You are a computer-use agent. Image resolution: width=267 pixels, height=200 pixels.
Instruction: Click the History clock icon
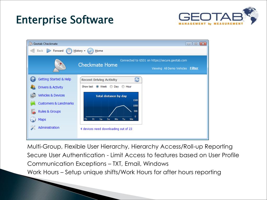coord(69,51)
